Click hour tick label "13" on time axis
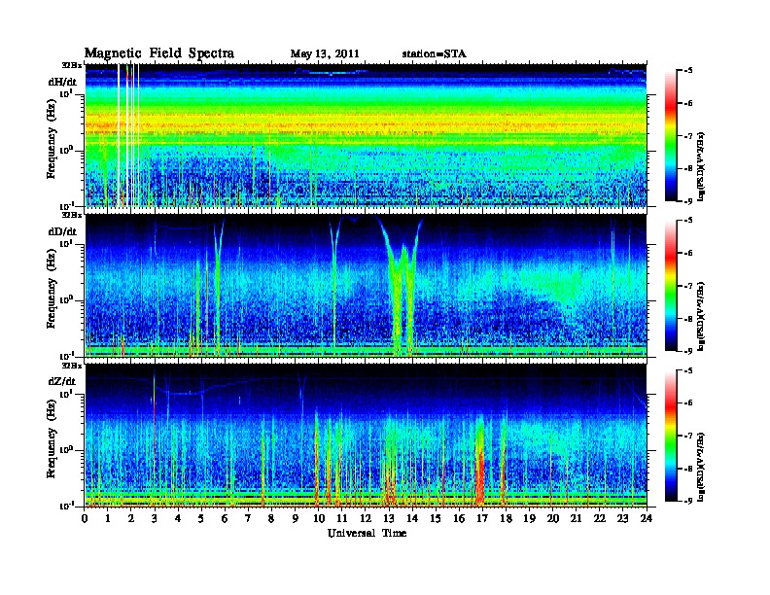Screen dimensions: 770x595 click(x=389, y=518)
